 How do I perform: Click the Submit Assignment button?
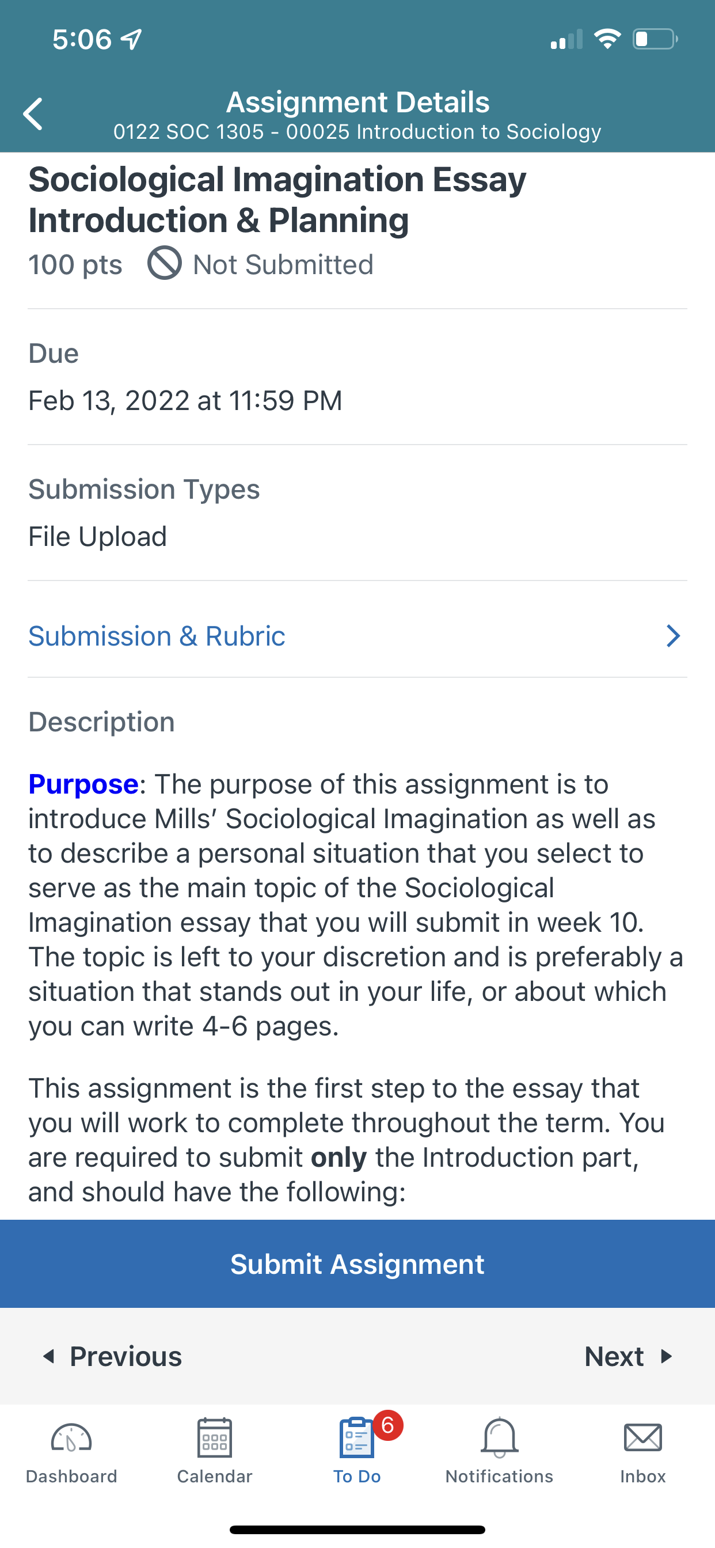(x=357, y=1264)
